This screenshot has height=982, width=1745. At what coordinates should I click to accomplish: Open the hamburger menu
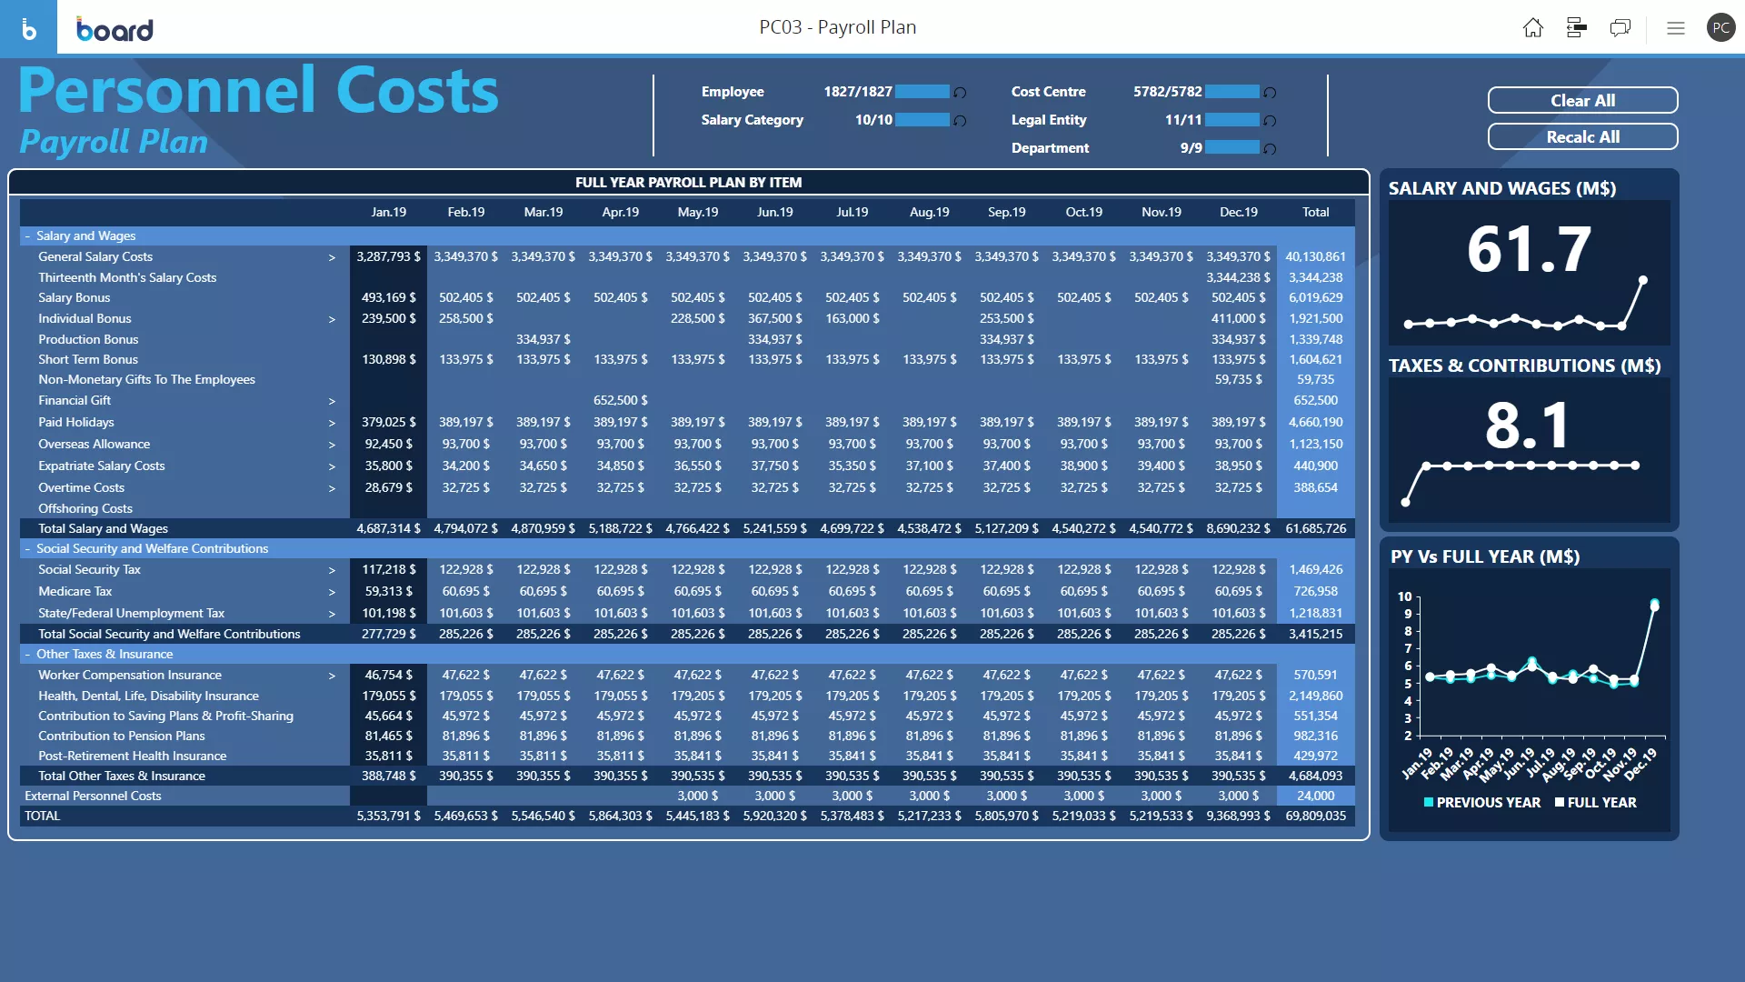(1676, 28)
